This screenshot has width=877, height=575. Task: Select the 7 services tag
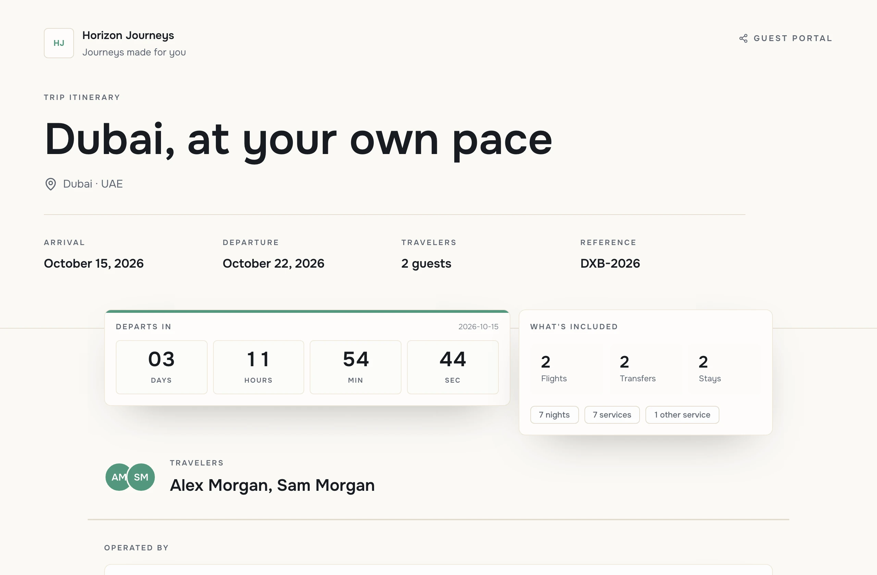(x=612, y=415)
